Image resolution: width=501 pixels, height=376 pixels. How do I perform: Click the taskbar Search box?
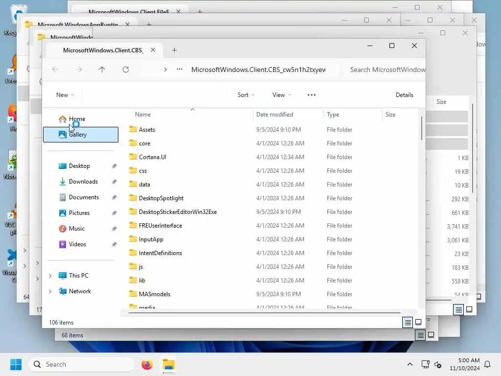pos(82,364)
